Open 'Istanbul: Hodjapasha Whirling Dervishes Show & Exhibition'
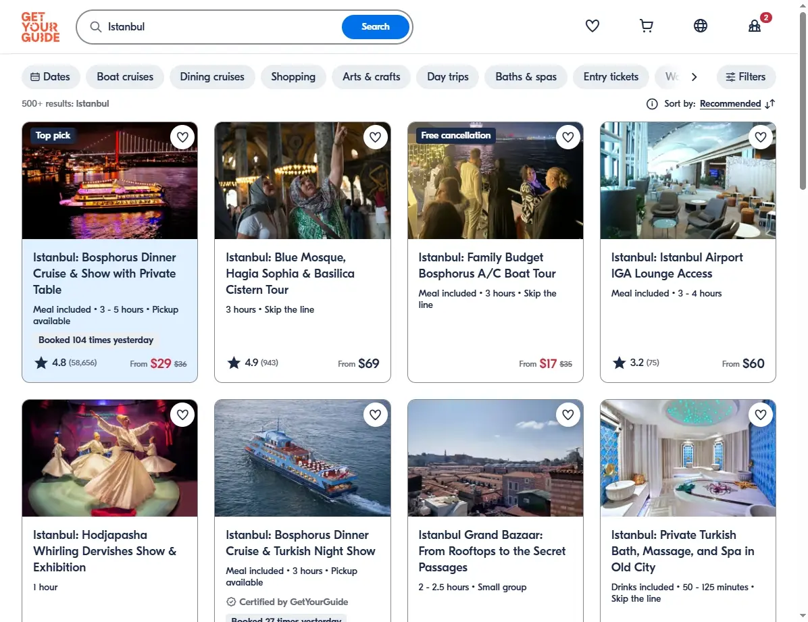 click(x=105, y=551)
